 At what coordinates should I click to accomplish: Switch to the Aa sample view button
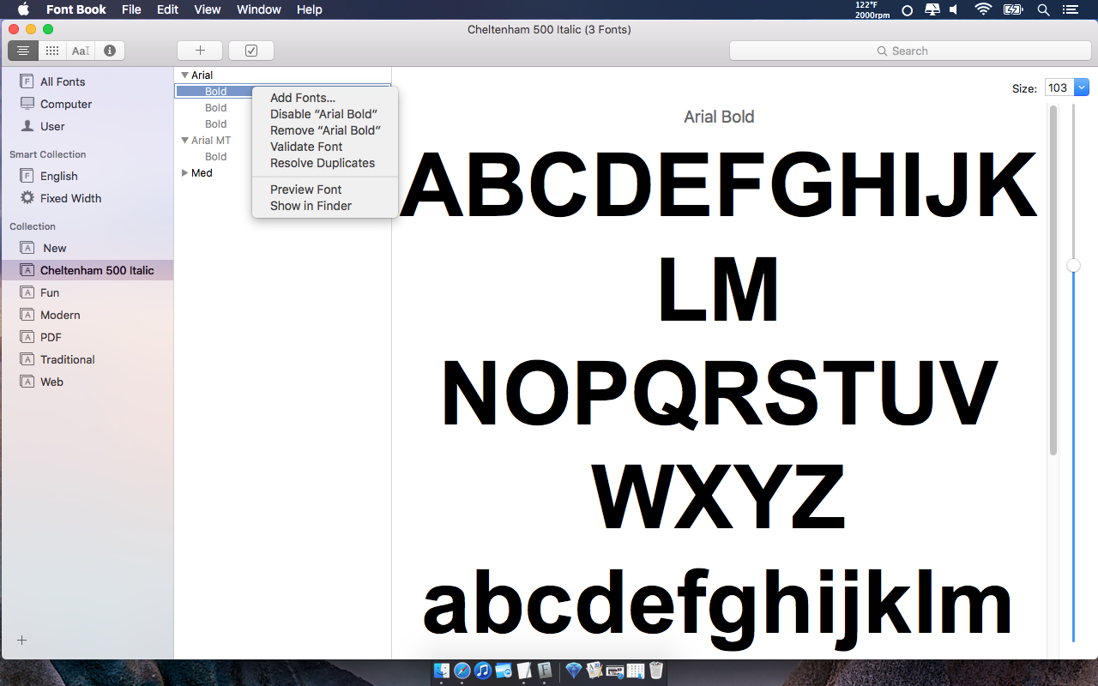(81, 51)
